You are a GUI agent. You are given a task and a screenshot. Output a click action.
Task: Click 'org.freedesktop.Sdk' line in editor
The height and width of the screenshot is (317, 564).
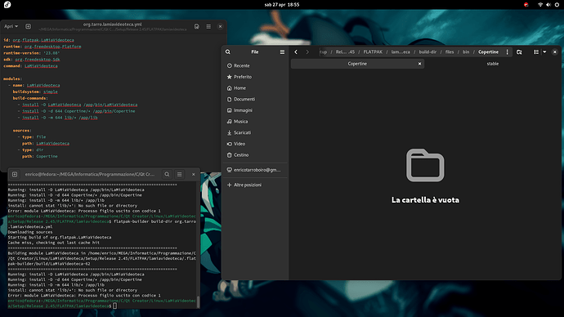pyautogui.click(x=32, y=60)
